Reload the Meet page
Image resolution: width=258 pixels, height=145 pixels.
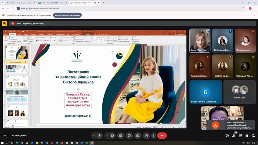tap(13, 8)
